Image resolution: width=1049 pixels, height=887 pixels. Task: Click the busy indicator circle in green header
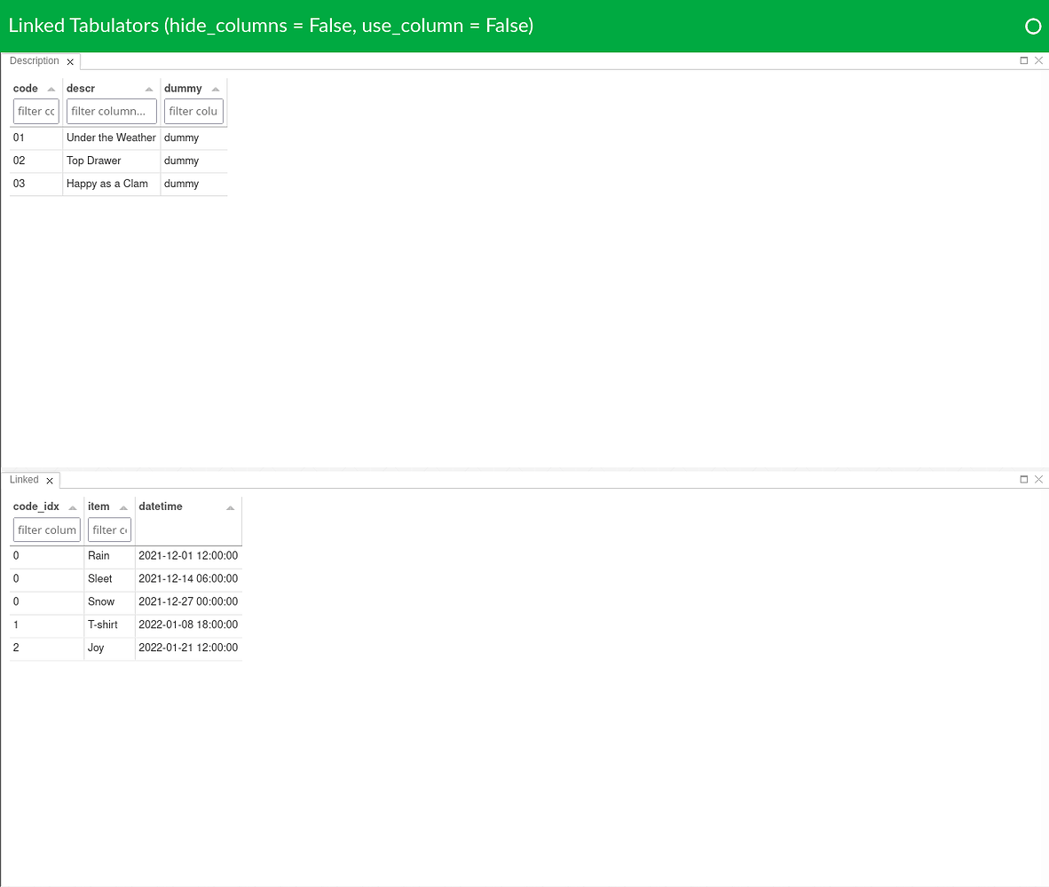[x=1033, y=26]
